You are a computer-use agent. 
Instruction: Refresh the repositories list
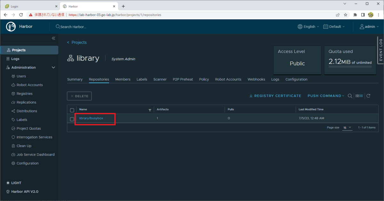(368, 96)
